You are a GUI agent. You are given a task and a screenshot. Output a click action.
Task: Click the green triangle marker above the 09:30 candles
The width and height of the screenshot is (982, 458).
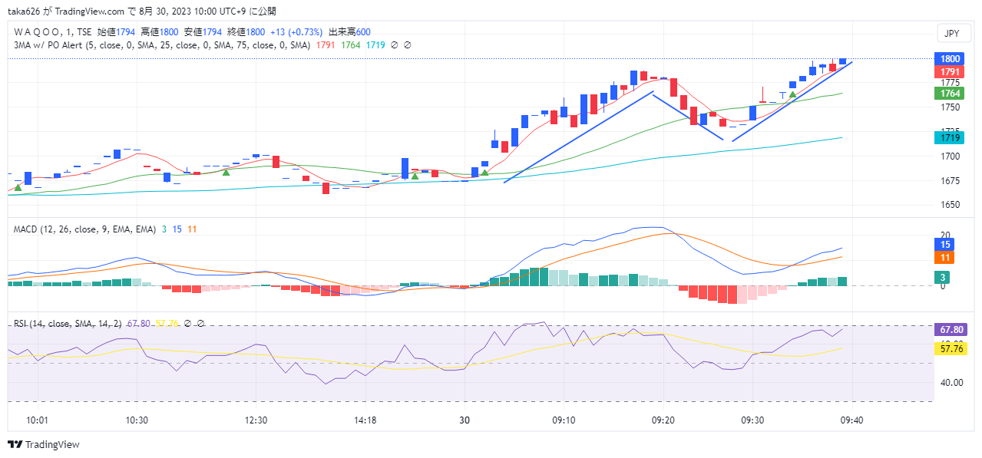pos(792,94)
